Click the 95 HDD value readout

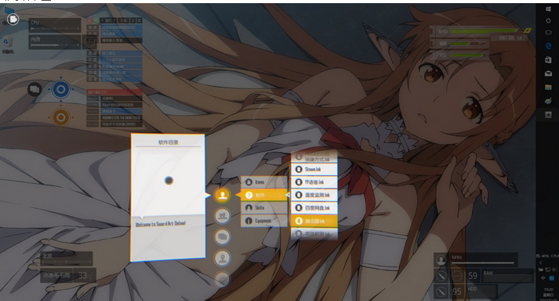(x=457, y=292)
